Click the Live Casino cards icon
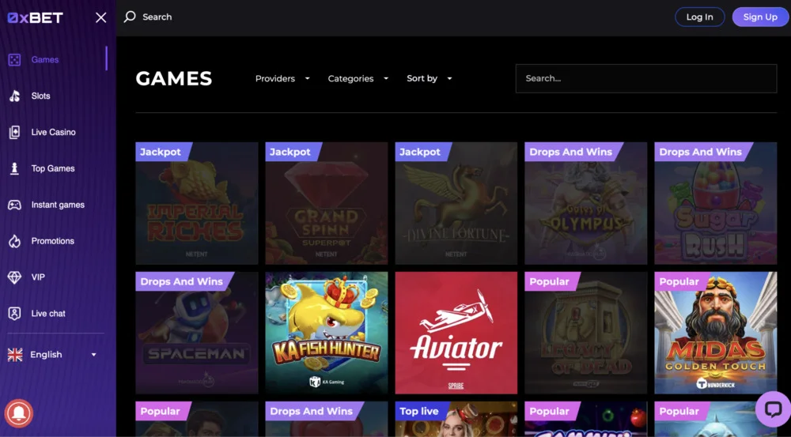 [14, 132]
